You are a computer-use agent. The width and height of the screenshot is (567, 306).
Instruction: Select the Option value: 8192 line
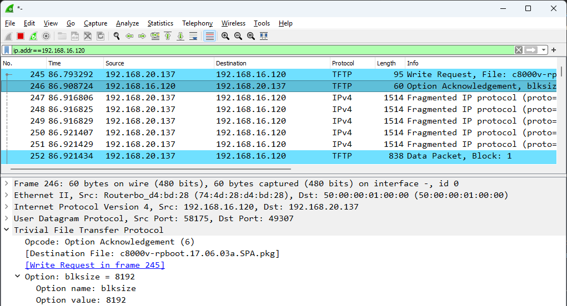pyautogui.click(x=81, y=300)
